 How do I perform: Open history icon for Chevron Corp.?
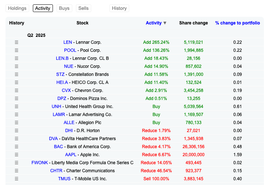coord(16,90)
